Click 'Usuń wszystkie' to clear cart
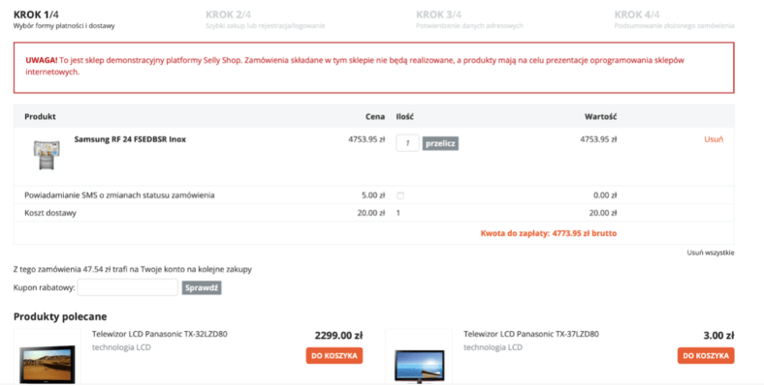 point(710,253)
